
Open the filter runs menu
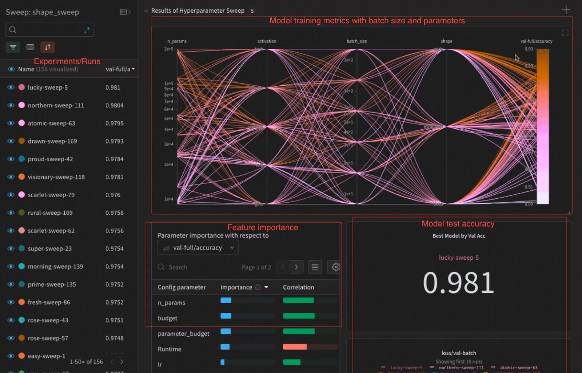13,47
